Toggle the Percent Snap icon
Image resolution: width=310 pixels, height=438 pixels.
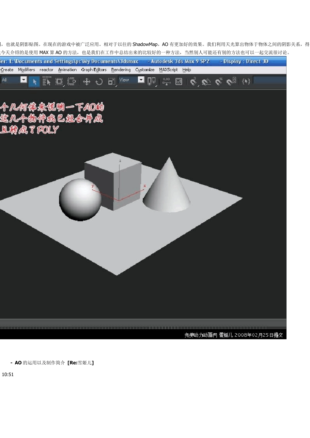click(x=219, y=81)
